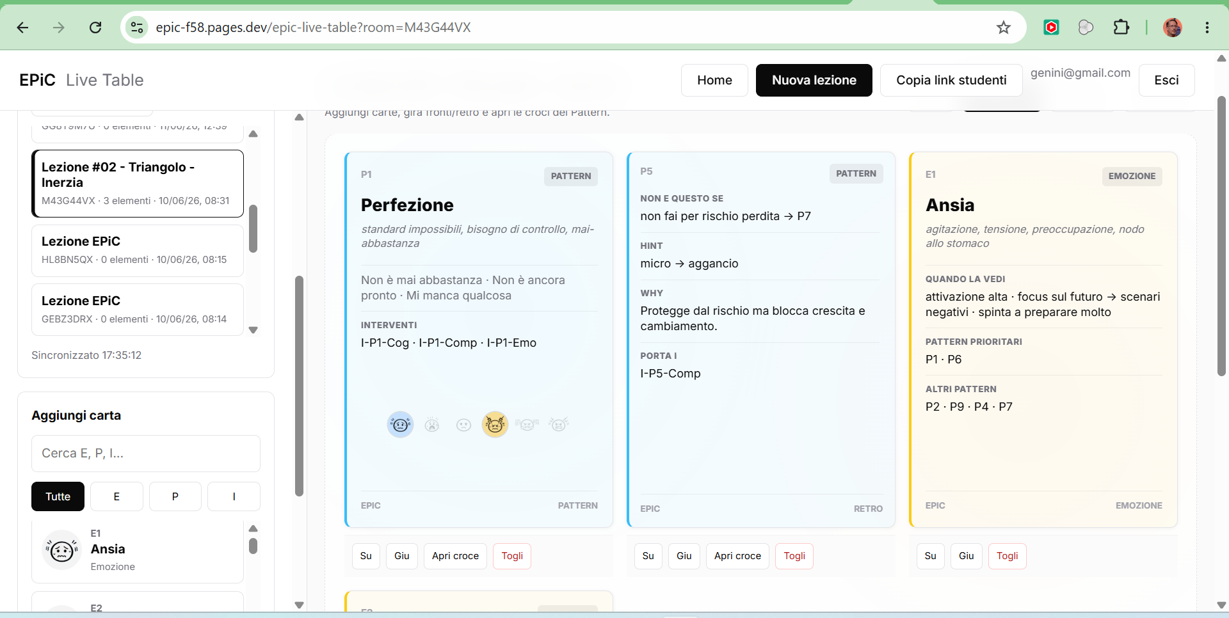Filter cards by the E category
Image resolution: width=1229 pixels, height=618 pixels.
(116, 496)
